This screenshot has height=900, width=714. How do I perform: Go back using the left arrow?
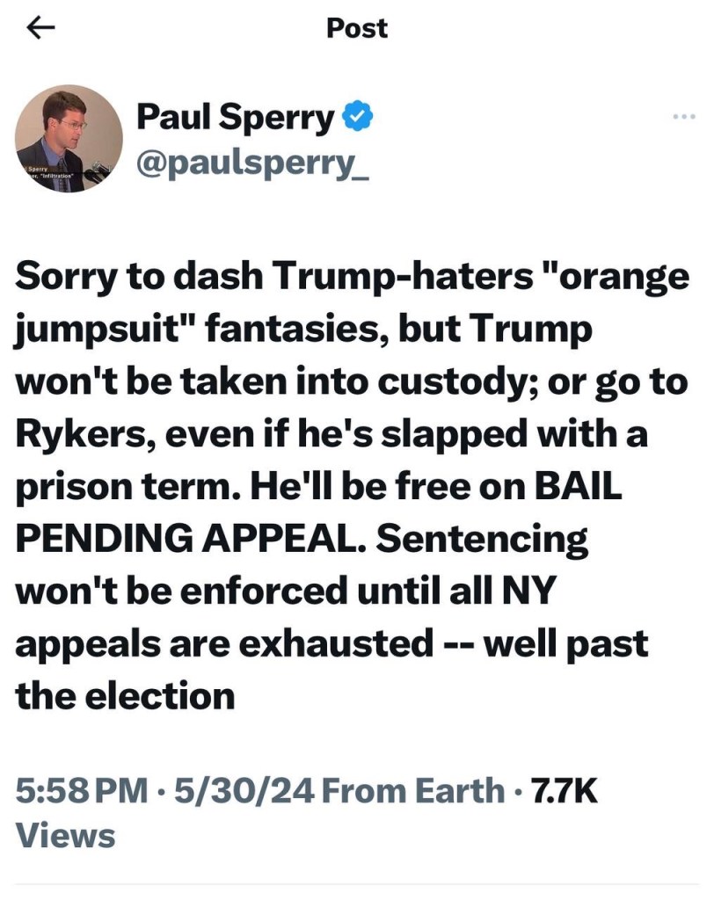[x=41, y=28]
